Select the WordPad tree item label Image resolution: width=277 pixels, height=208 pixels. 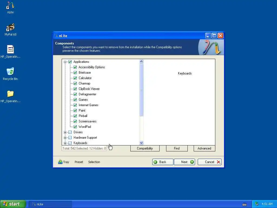point(85,127)
